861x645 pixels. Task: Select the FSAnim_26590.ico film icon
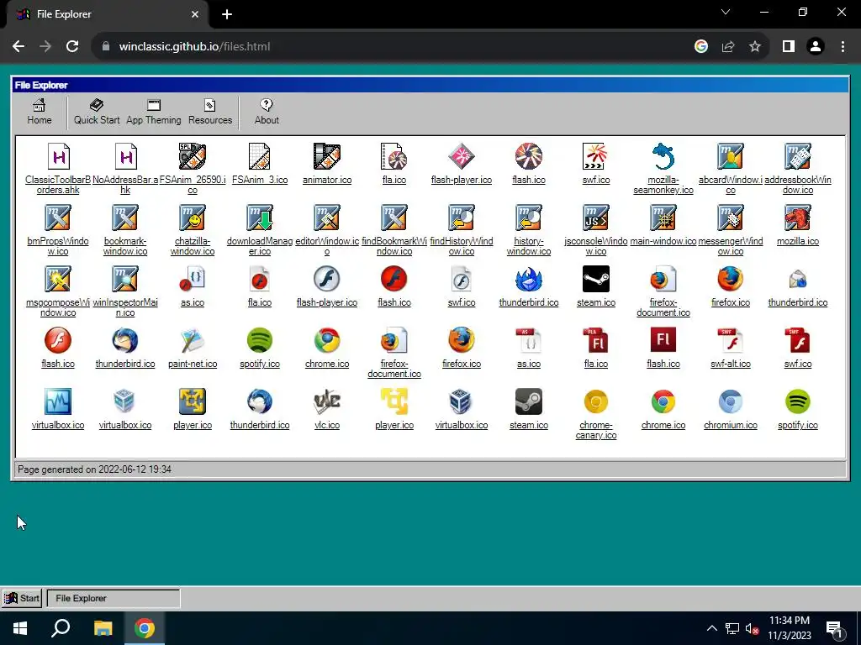pyautogui.click(x=193, y=156)
